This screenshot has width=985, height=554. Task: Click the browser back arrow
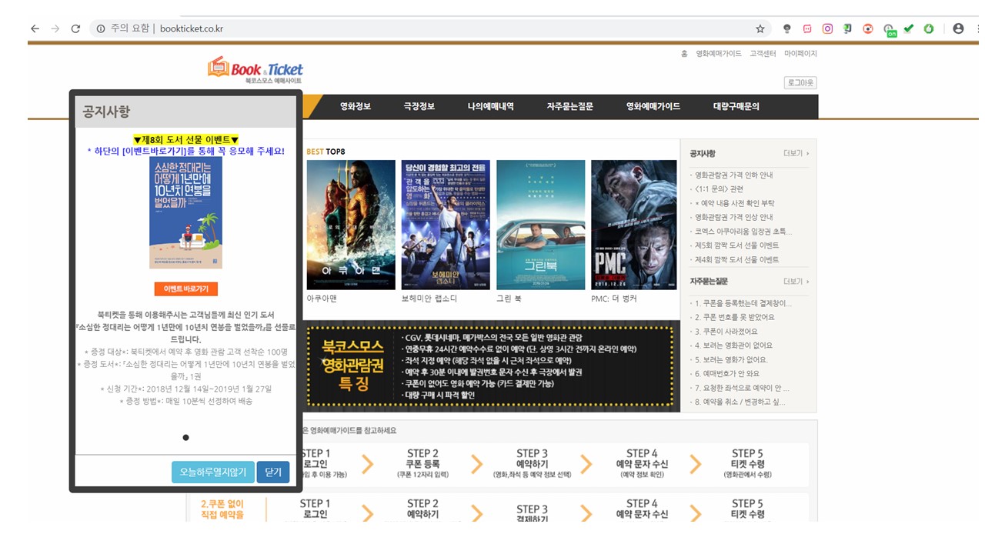point(35,28)
